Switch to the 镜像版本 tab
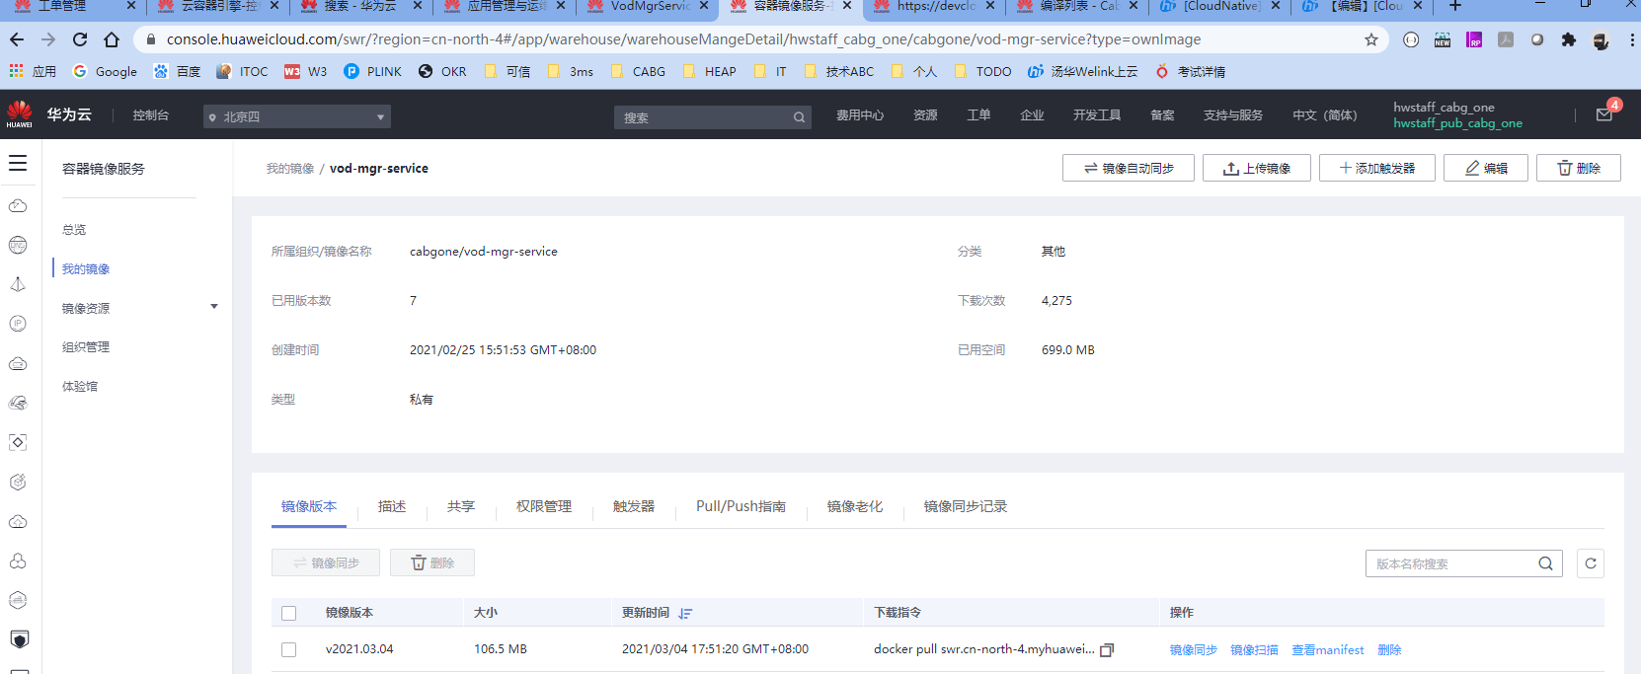1641x674 pixels. click(x=309, y=506)
